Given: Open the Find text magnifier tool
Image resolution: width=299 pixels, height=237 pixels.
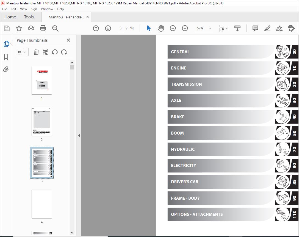Looking at the screenshot, I should coord(55,28).
